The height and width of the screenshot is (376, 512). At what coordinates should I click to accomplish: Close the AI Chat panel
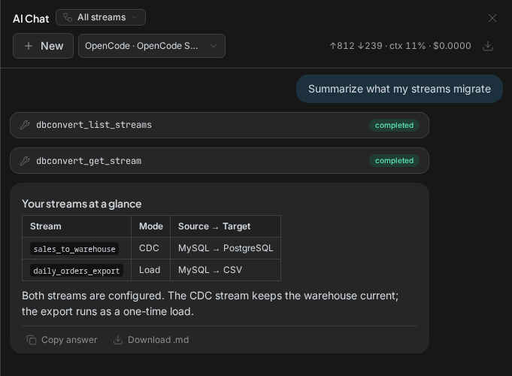click(492, 18)
